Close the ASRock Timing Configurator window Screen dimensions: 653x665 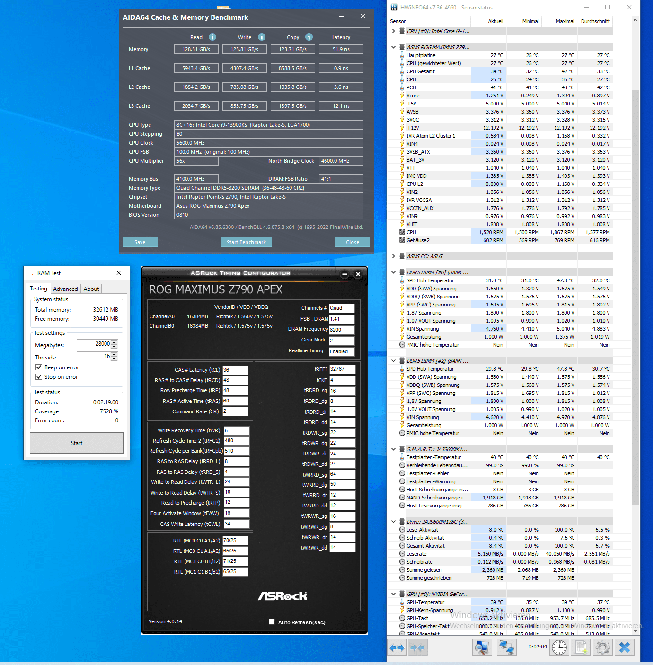tap(358, 274)
